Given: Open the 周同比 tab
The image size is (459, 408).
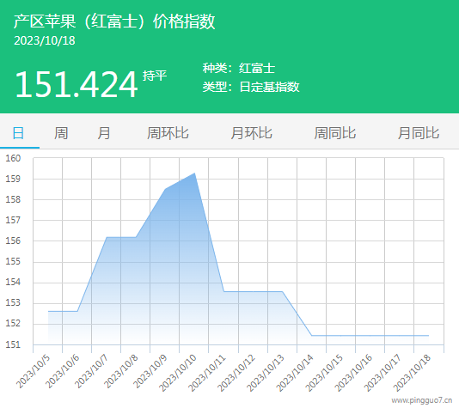Looking at the screenshot, I should [335, 133].
